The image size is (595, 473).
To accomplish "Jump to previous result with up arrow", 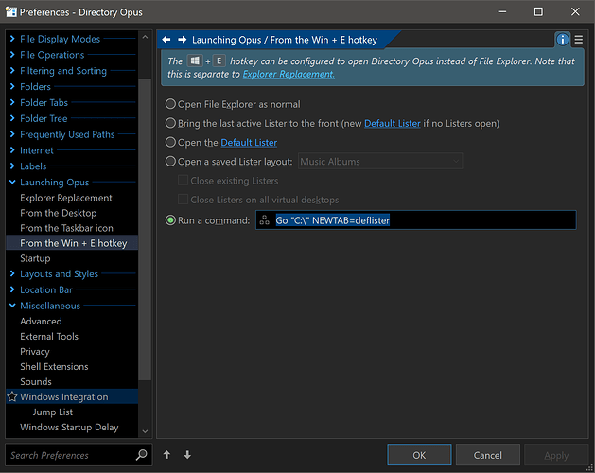I will [x=167, y=454].
